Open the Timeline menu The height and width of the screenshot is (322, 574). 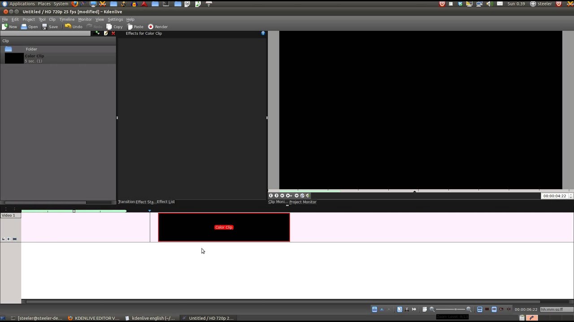67,19
